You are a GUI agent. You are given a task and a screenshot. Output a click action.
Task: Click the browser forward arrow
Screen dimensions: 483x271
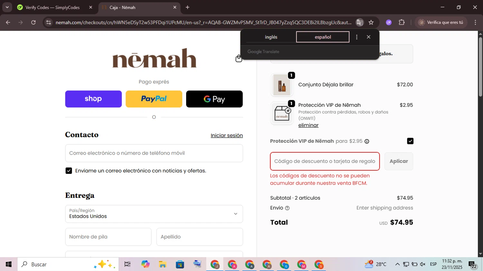(21, 23)
